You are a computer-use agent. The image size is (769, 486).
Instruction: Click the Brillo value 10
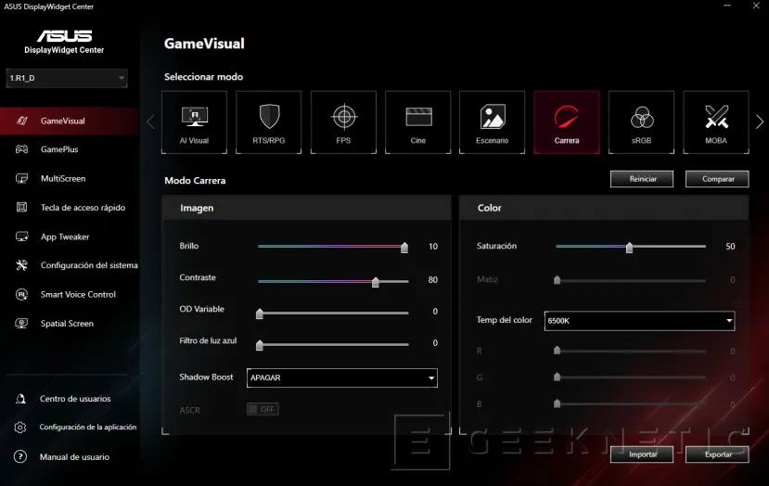(433, 247)
